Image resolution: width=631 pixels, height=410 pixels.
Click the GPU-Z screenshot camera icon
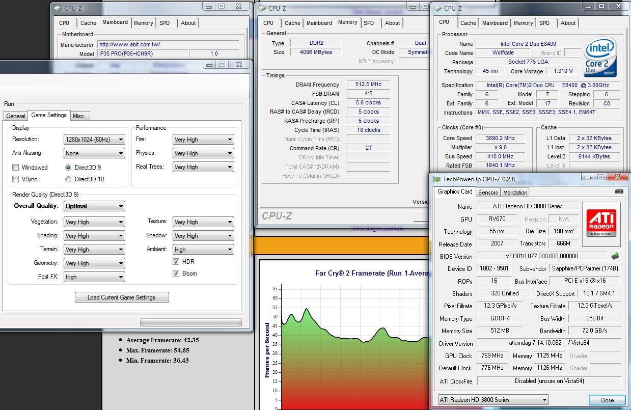click(619, 192)
